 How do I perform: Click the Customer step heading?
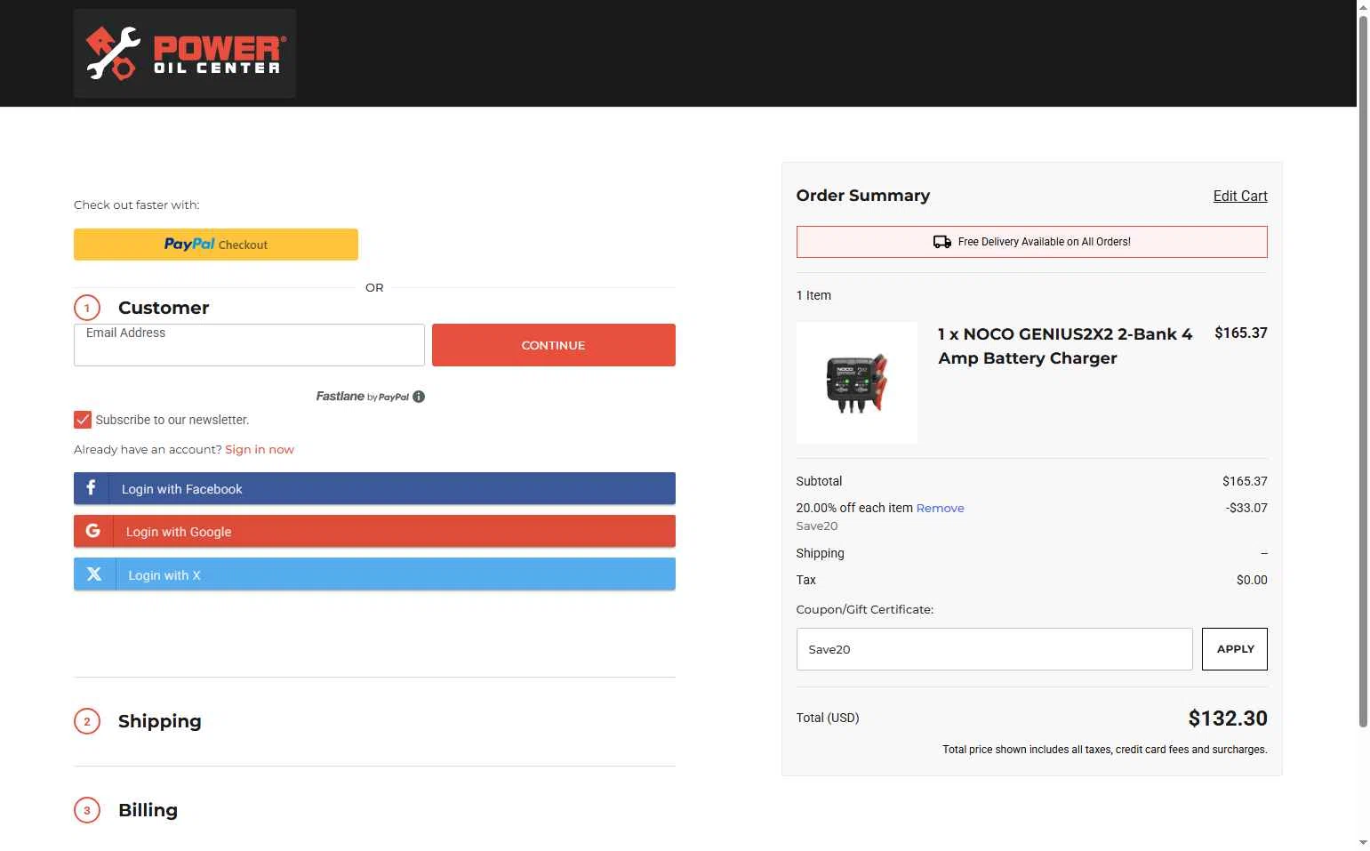pyautogui.click(x=164, y=308)
